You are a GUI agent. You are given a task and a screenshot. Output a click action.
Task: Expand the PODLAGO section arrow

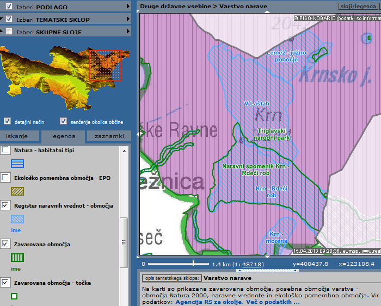pyautogui.click(x=128, y=6)
